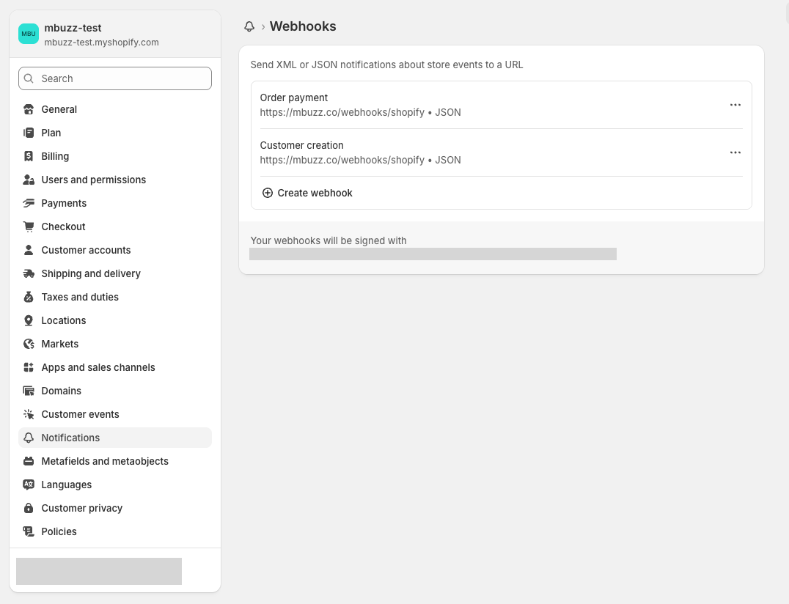Click the bell icon in the Webhooks breadcrumb
This screenshot has width=789, height=604.
point(249,26)
